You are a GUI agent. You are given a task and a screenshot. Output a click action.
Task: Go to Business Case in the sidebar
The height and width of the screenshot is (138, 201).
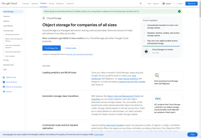pyautogui.click(x=8, y=65)
